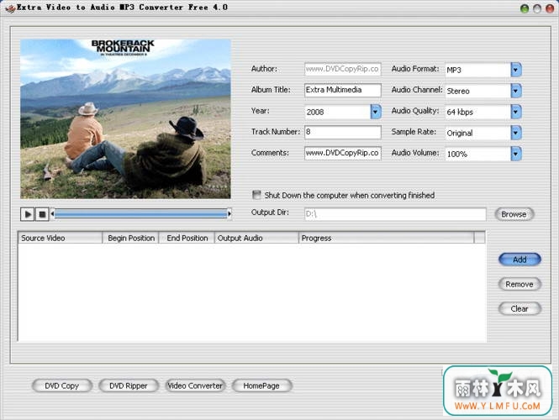Screen dimensions: 559x420
Task: Click the Original sample rate value
Action: click(460, 134)
